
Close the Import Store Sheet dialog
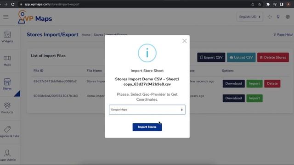pos(185,41)
